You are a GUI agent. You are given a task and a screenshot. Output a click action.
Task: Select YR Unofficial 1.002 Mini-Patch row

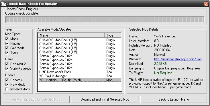(80, 80)
